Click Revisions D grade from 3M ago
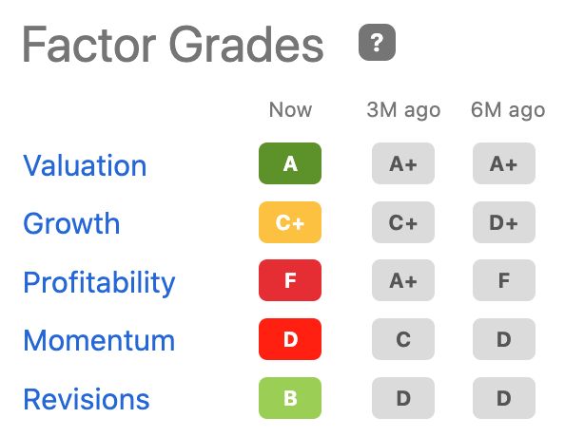Viewport: 565px width, 437px height. click(x=403, y=398)
